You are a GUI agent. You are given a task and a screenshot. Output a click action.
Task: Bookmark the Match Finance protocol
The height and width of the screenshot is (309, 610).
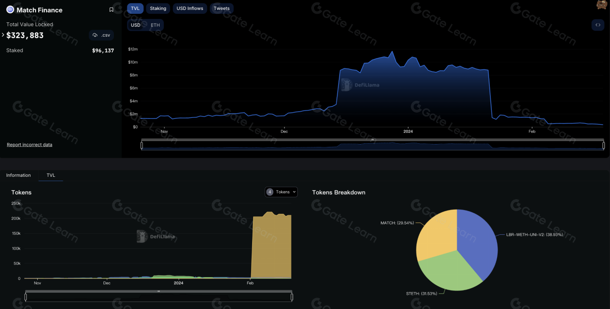point(112,10)
